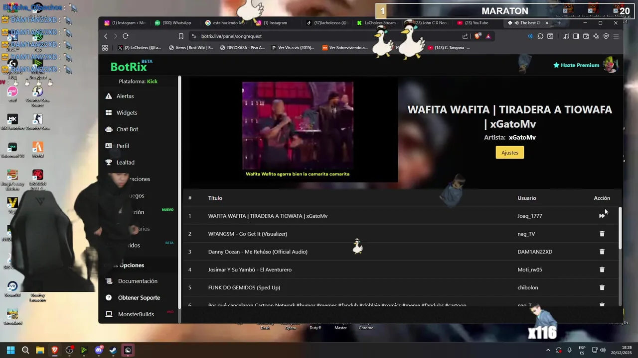Screen dimensions: 638x358
Task: Open Windows Start menu
Action: pos(10,350)
